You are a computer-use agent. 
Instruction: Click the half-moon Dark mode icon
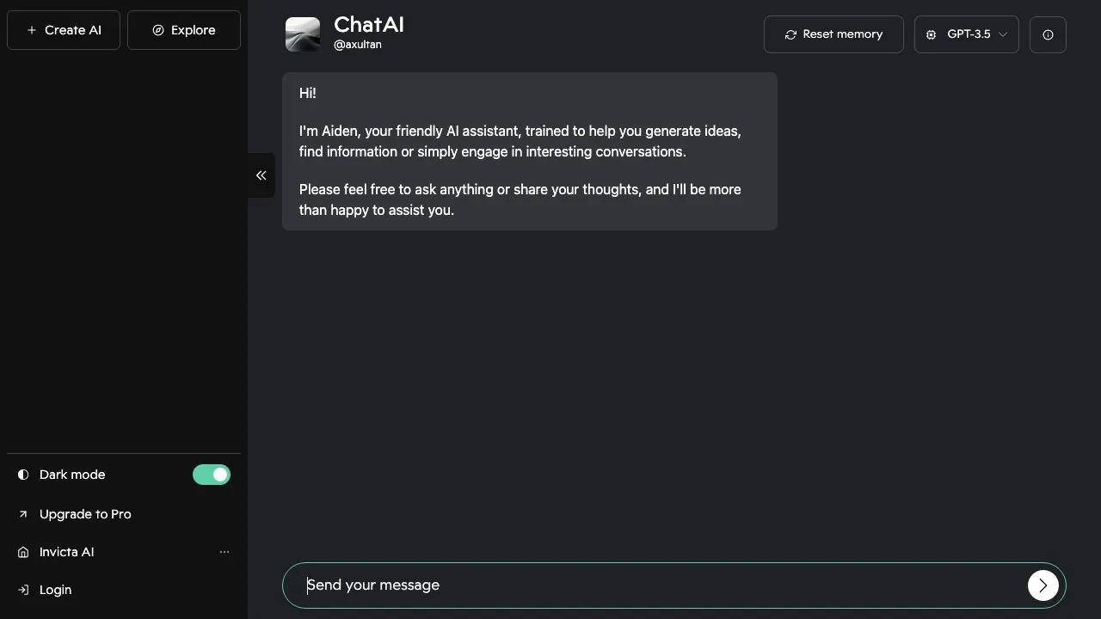point(23,475)
